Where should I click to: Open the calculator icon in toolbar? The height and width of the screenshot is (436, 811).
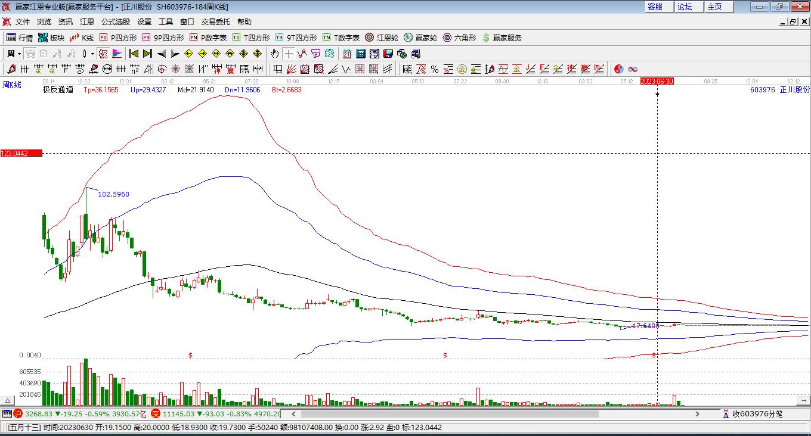[x=360, y=54]
